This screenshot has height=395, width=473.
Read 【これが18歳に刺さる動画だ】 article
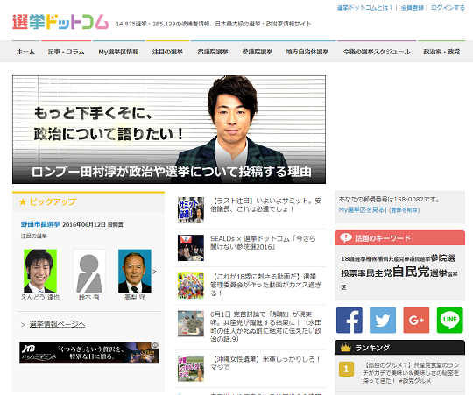[x=265, y=285]
